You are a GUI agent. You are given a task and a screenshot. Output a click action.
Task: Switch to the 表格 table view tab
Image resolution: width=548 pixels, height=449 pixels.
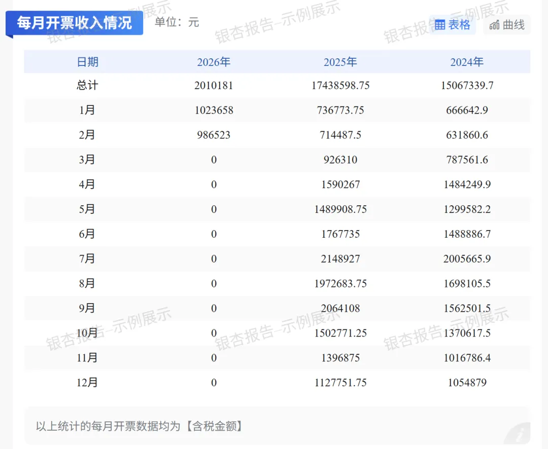[452, 25]
